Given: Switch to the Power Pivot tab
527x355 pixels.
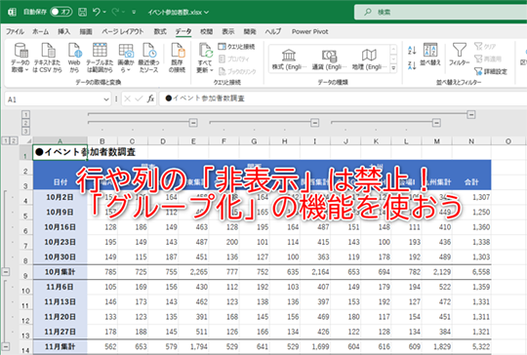Looking at the screenshot, I should point(309,31).
